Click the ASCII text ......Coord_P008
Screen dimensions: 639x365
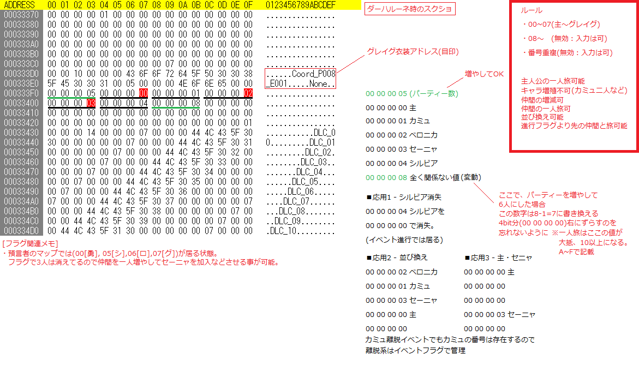pos(301,74)
